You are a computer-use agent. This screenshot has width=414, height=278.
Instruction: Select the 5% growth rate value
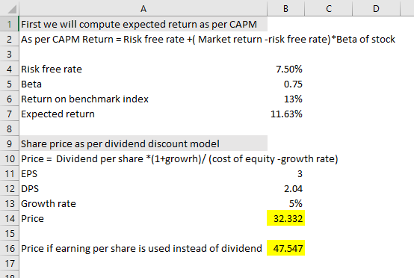click(x=286, y=203)
